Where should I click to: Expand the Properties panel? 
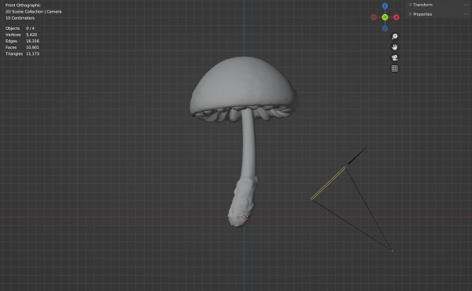click(420, 14)
